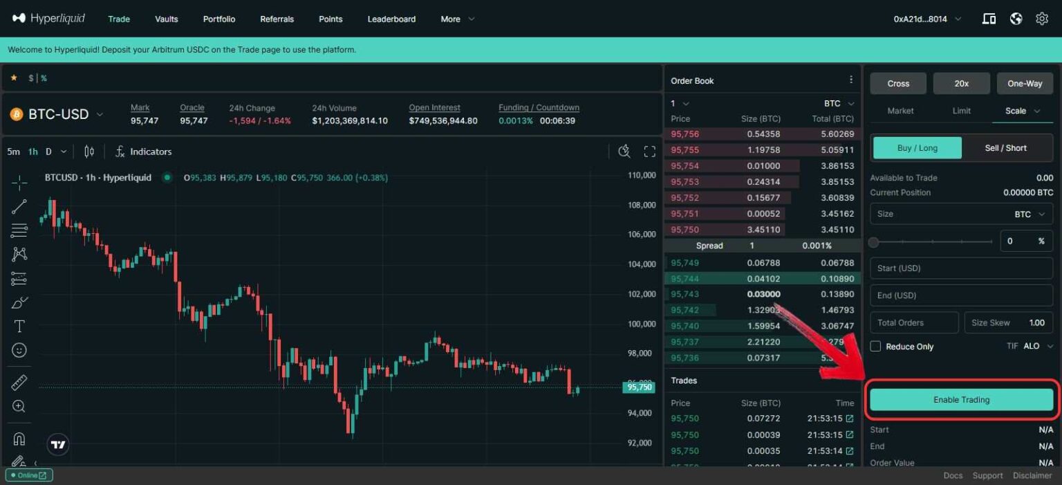
Task: Click the globe language icon
Action: [1016, 19]
